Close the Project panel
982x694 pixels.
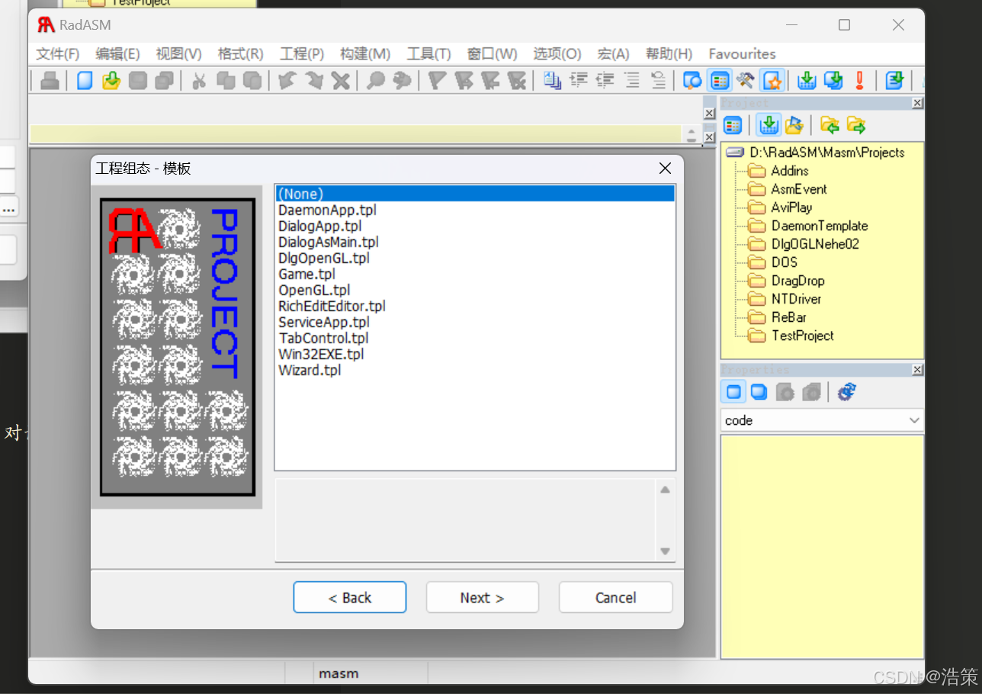tap(917, 103)
